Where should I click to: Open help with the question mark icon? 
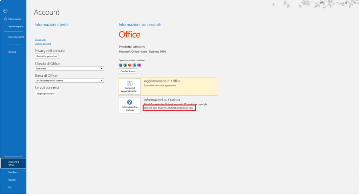(x=329, y=2)
